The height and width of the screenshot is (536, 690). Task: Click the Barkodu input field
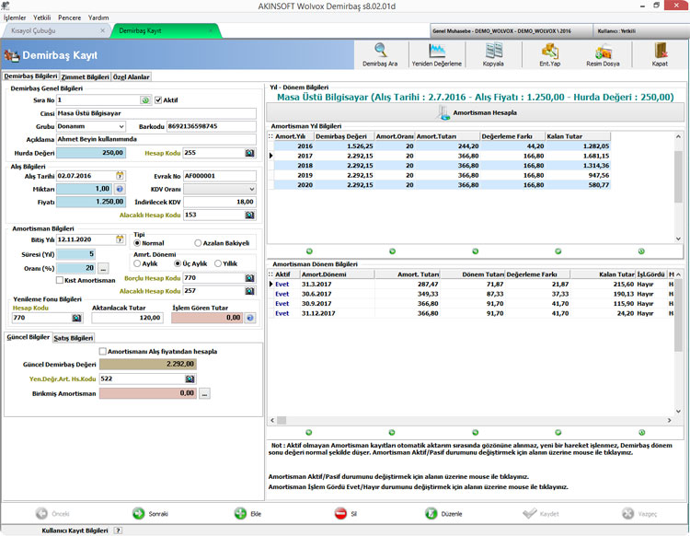pos(212,126)
